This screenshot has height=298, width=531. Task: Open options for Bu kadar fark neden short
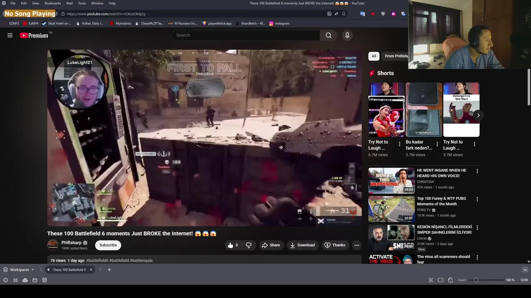[x=437, y=144]
